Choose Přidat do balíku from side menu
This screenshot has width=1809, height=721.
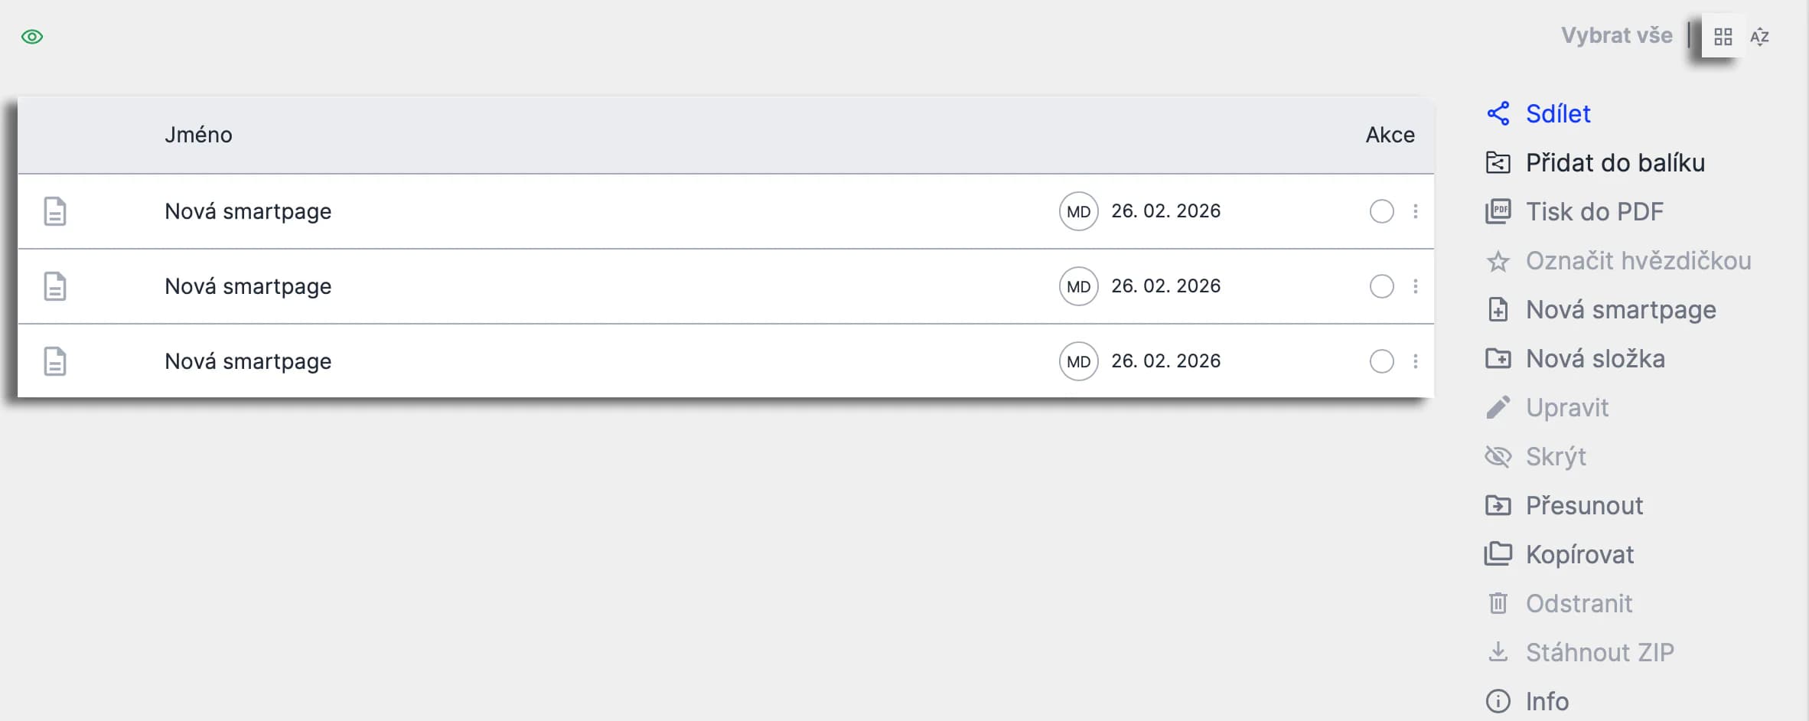[x=1615, y=163]
